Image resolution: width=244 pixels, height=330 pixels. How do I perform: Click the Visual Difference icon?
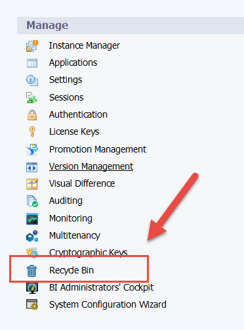point(32,184)
